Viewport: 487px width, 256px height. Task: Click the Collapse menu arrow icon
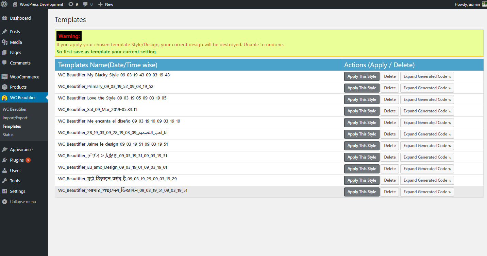coord(4,202)
